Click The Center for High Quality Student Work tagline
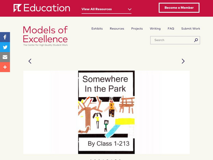The image size is (213, 160). click(x=45, y=45)
